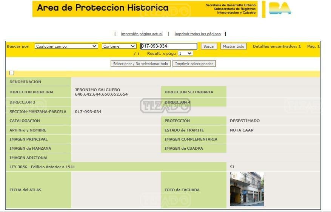Viewport: 331px width, 212px height.
Task: Click the Imprimir seleccionados button
Action: tap(194, 64)
